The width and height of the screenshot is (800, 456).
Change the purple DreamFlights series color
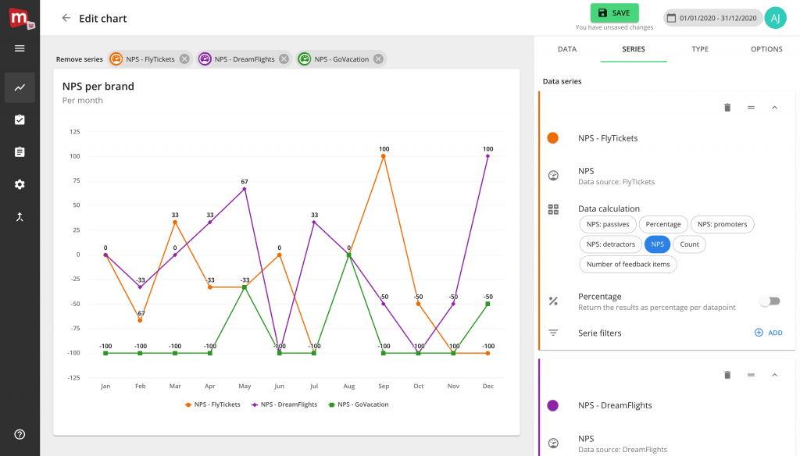pos(552,405)
